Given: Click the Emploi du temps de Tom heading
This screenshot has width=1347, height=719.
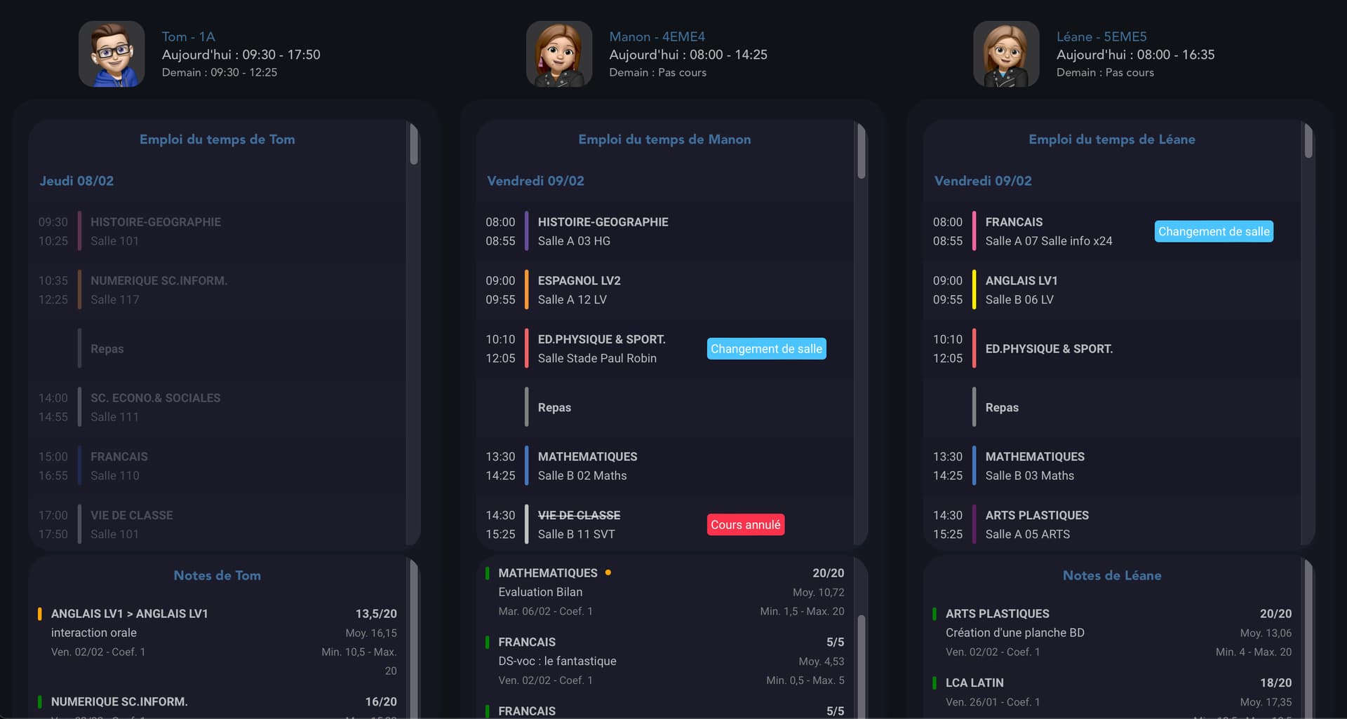Looking at the screenshot, I should click(217, 139).
